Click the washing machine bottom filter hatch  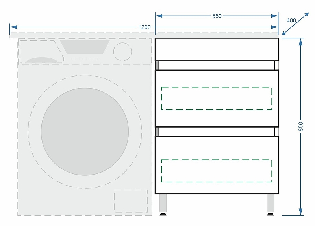[x=131, y=201]
